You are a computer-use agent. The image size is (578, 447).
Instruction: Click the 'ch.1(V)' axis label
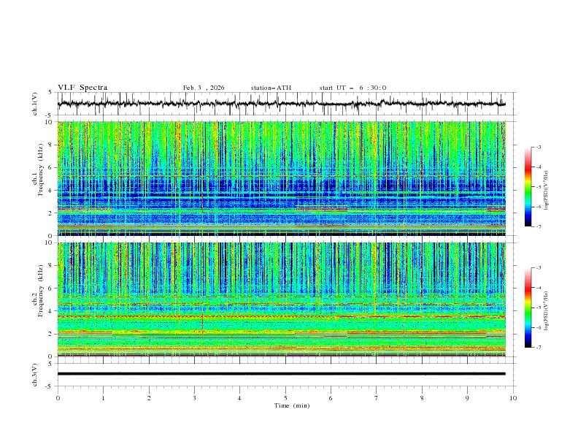click(35, 104)
